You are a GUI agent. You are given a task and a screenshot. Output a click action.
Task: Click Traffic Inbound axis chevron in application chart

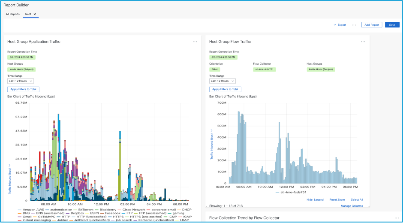click(9, 164)
